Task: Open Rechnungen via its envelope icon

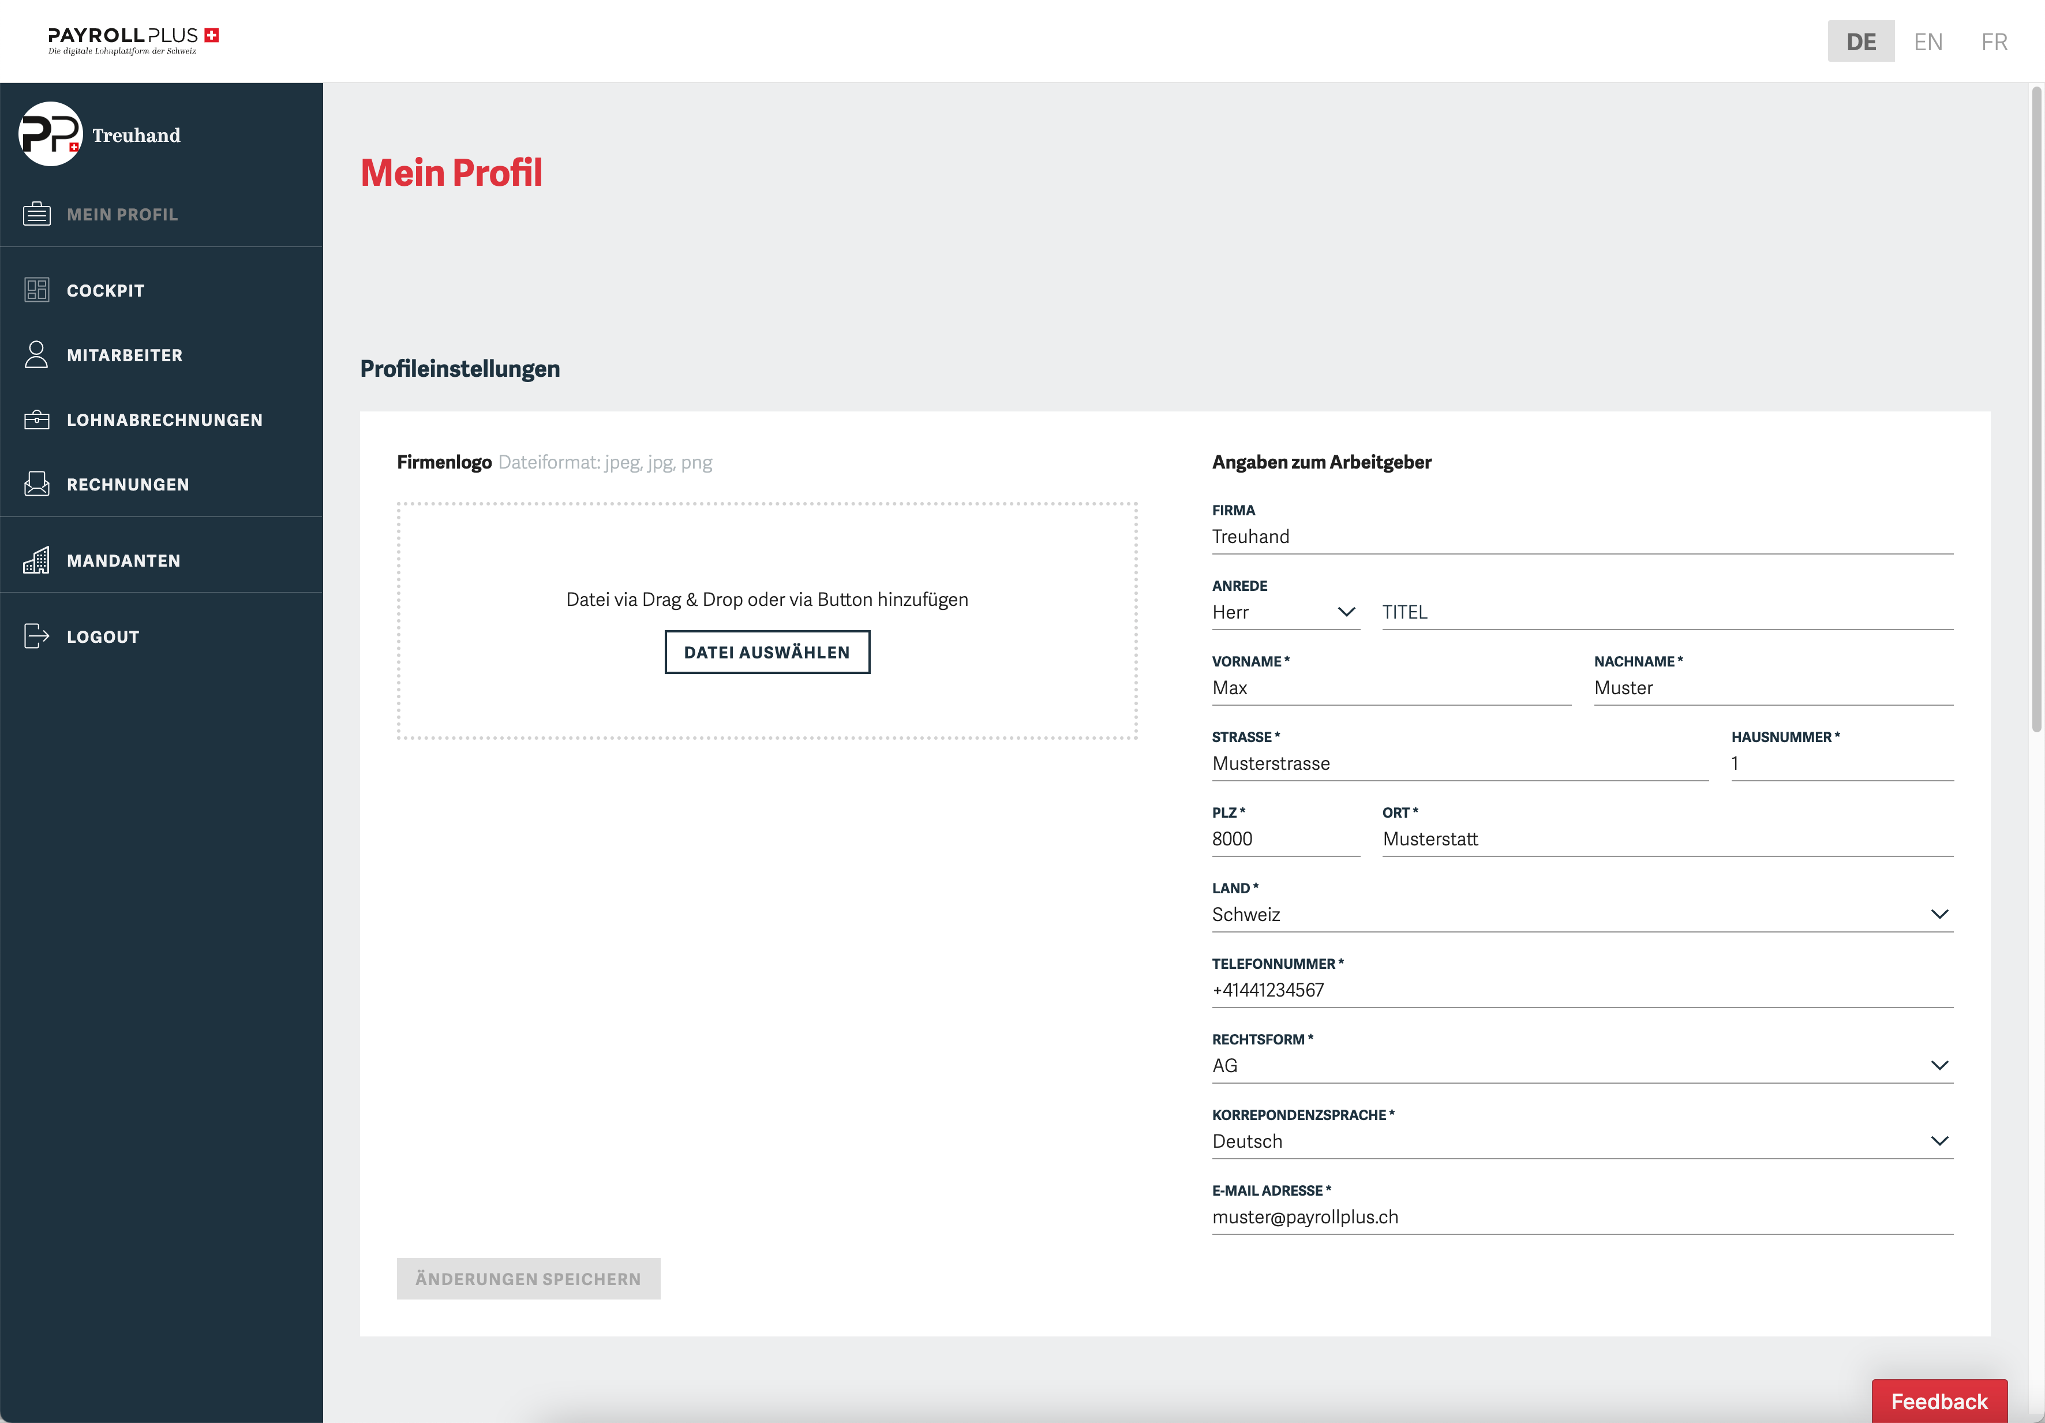Action: pyautogui.click(x=36, y=484)
